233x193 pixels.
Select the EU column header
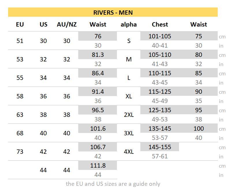pos(20,25)
